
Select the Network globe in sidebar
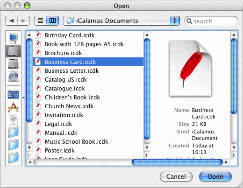point(13,77)
